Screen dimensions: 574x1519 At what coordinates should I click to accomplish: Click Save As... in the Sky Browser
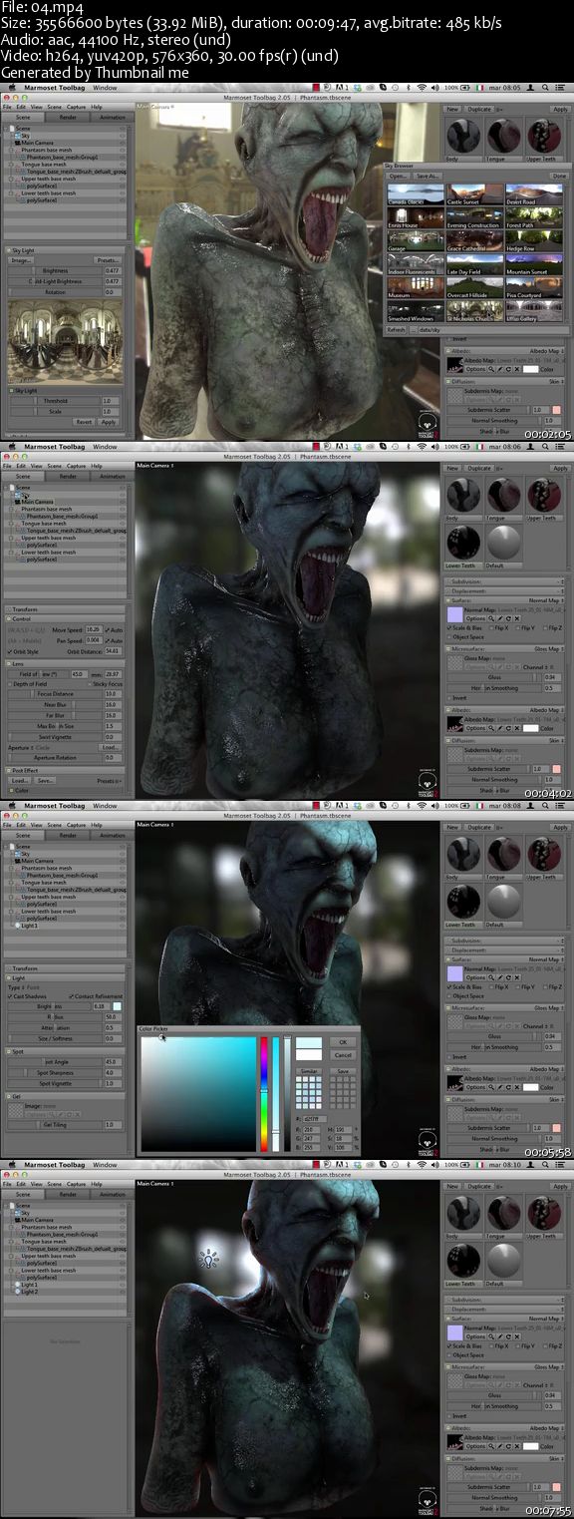point(429,176)
